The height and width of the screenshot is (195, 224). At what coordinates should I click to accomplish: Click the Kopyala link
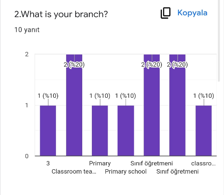pyautogui.click(x=192, y=13)
